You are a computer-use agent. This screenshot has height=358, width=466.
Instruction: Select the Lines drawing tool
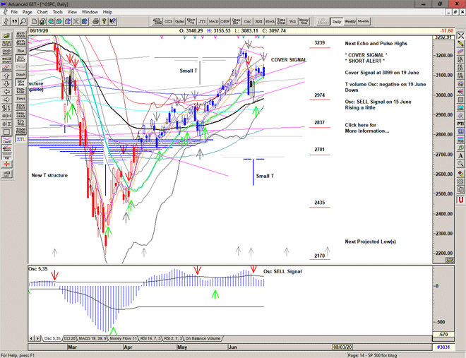click(6, 140)
